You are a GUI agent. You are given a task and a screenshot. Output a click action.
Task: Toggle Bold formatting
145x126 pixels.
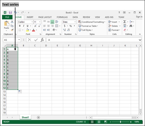coord(20,26)
